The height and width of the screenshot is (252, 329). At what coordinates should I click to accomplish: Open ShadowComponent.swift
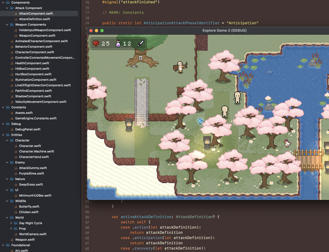click(x=33, y=96)
